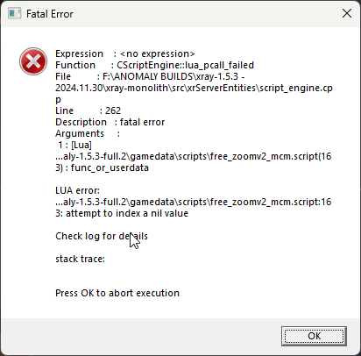Close the Fatal Error dialog
The height and width of the screenshot is (356, 361).
pyautogui.click(x=347, y=13)
